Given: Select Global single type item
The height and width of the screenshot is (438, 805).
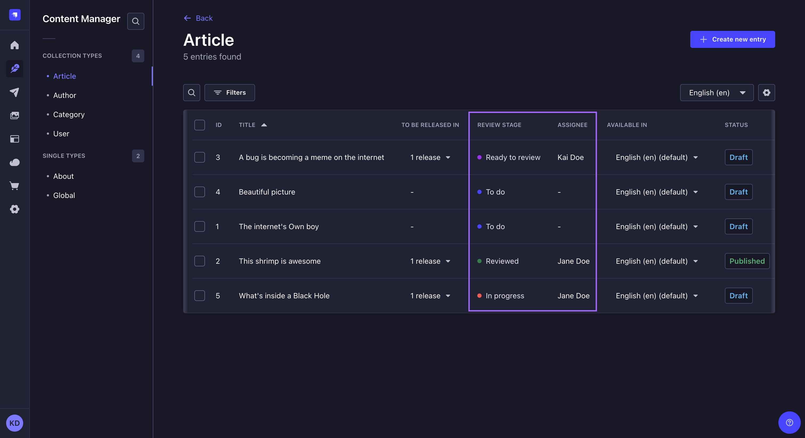Looking at the screenshot, I should pyautogui.click(x=64, y=195).
